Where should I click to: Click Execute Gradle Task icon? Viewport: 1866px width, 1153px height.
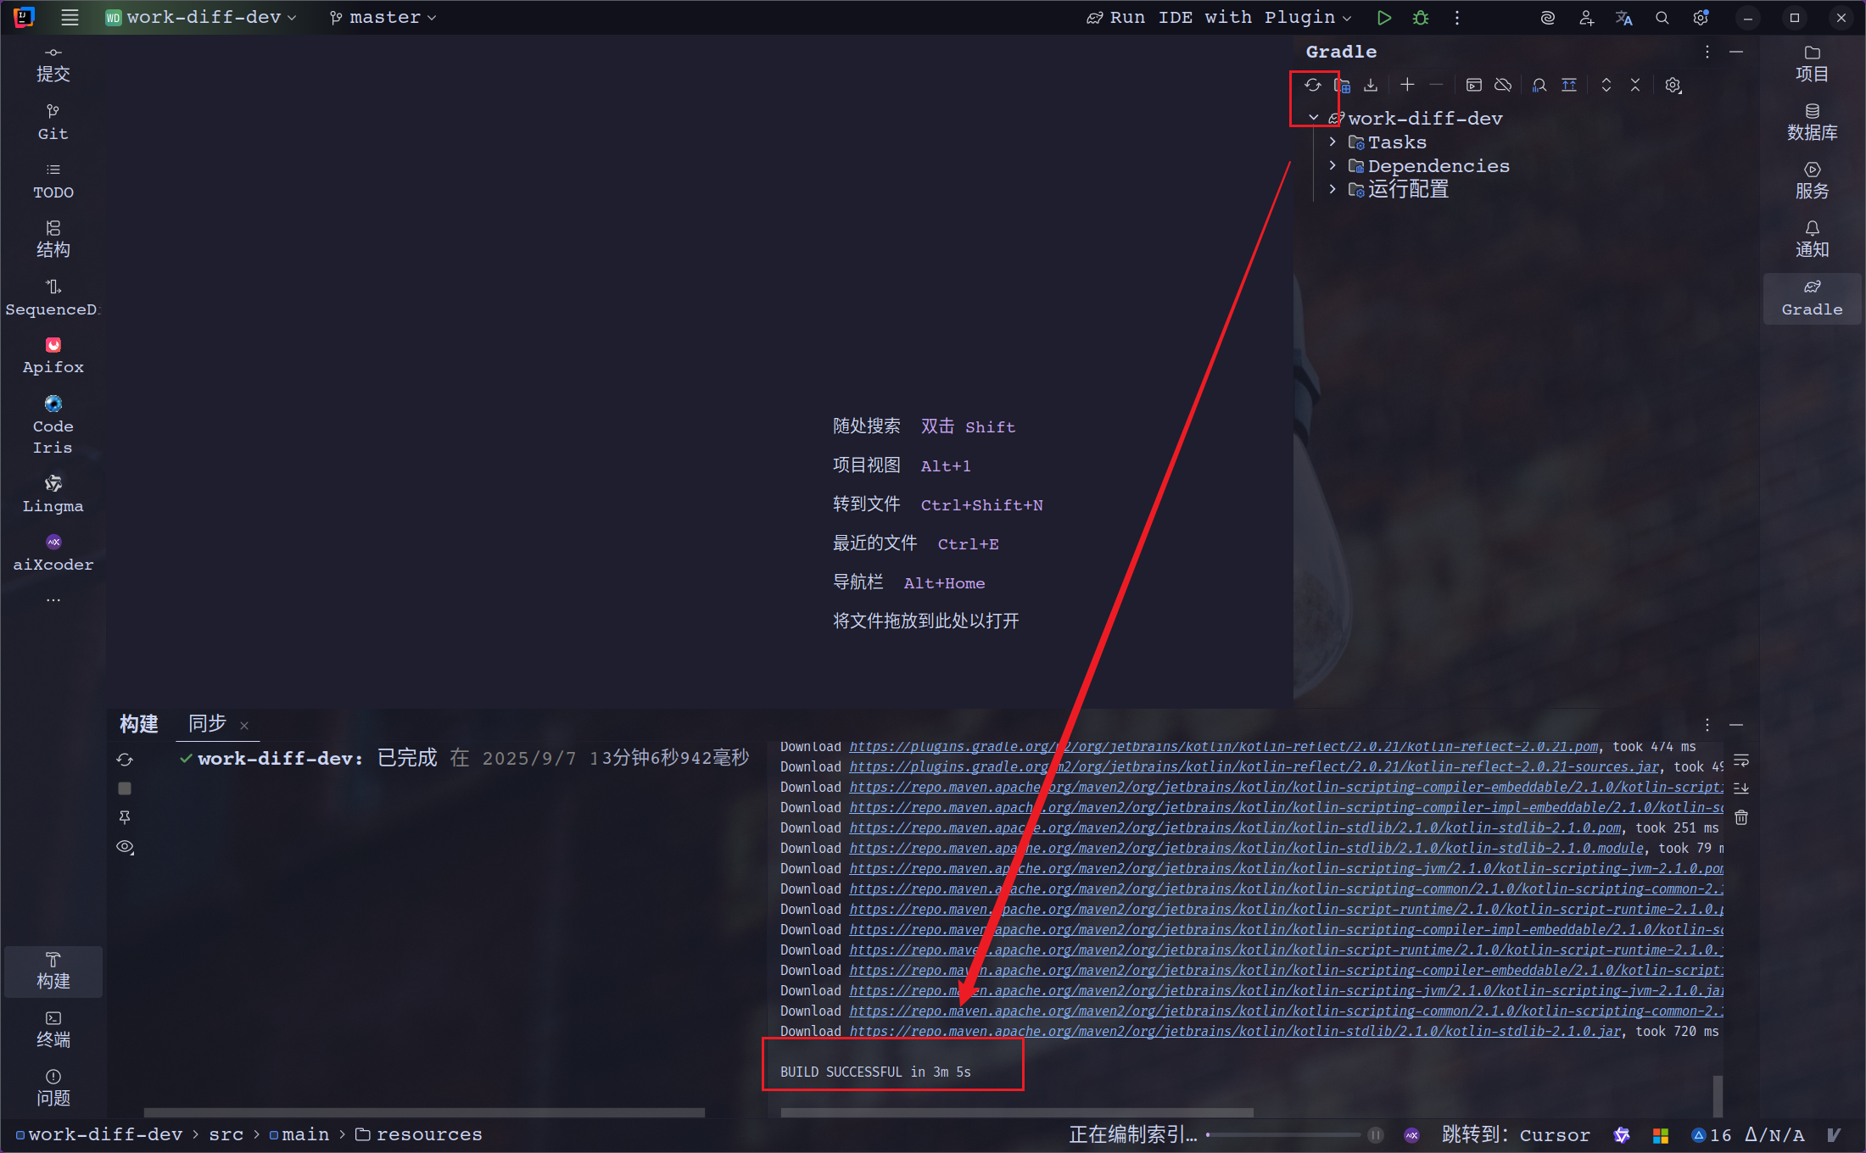[1473, 85]
